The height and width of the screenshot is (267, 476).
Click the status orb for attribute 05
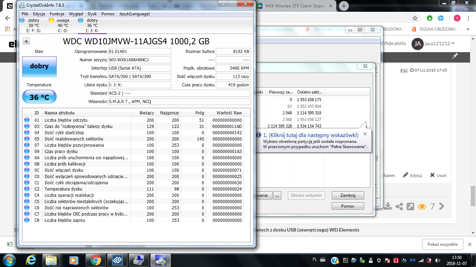tap(27, 139)
